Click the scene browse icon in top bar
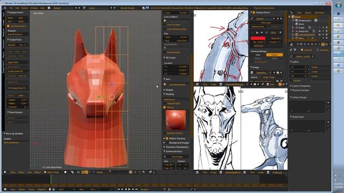The image size is (344, 193). click(x=84, y=8)
